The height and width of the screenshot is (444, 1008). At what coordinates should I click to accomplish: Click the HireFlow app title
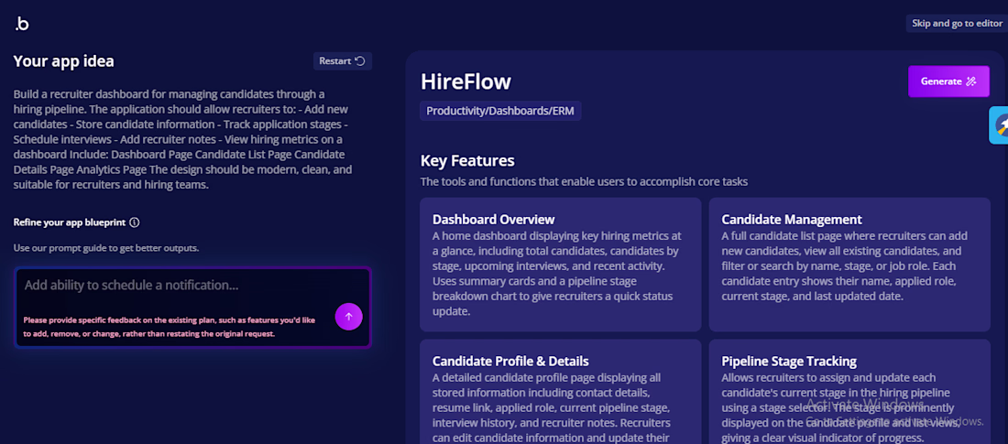pos(466,81)
